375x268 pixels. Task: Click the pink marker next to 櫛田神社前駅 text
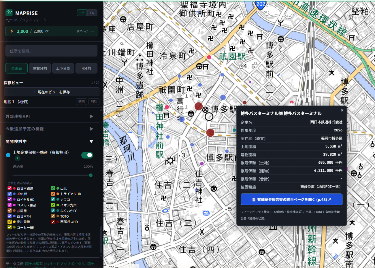pos(167,107)
